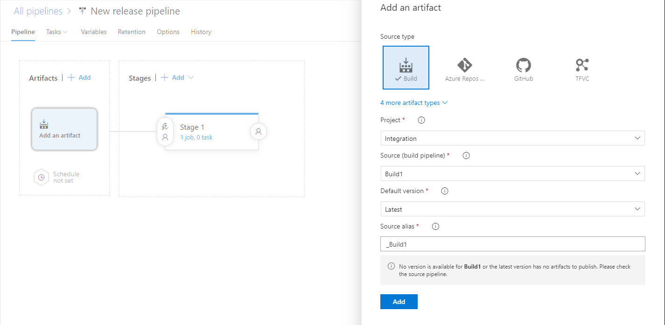
Task: Switch to the Variables tab
Action: [93, 31]
